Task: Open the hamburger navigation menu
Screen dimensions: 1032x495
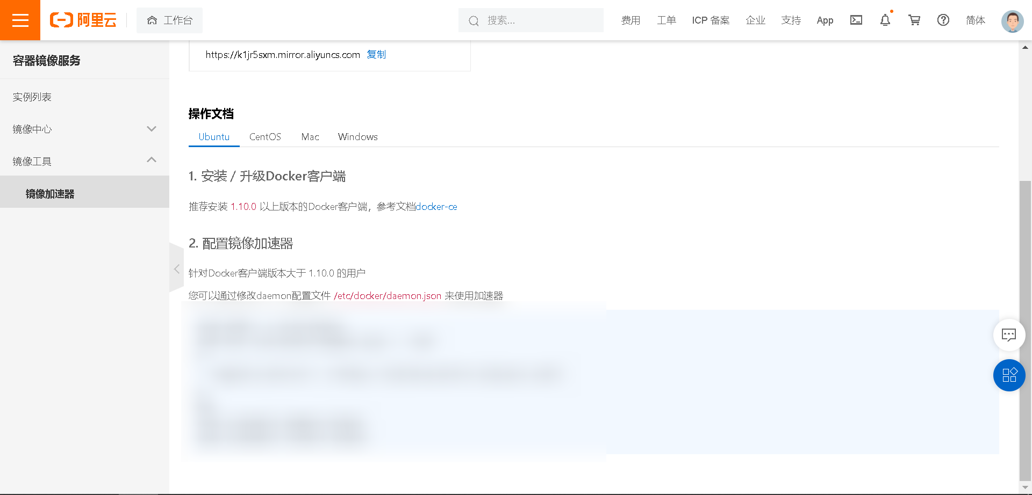Action: point(20,20)
